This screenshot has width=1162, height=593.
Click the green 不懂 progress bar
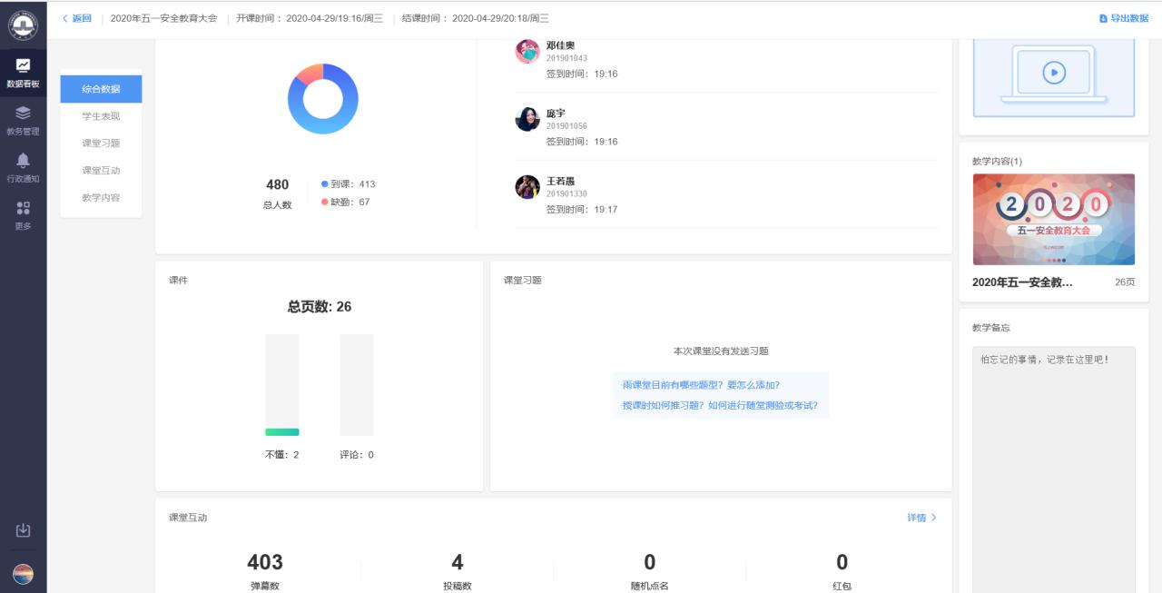coord(281,433)
